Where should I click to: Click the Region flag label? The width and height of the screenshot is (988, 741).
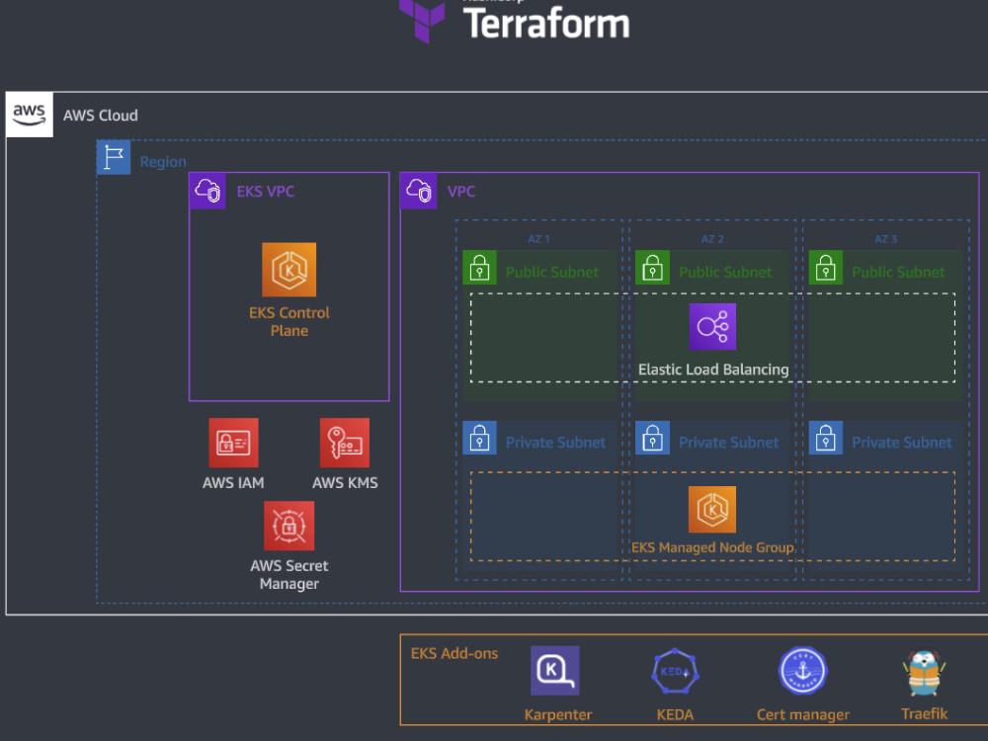tap(114, 156)
